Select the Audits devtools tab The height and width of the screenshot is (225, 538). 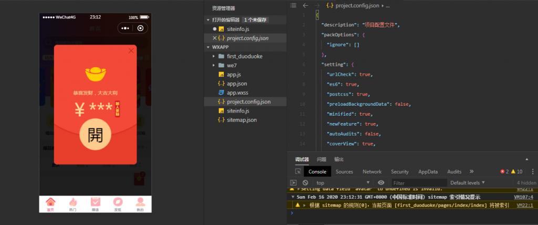pos(454,171)
